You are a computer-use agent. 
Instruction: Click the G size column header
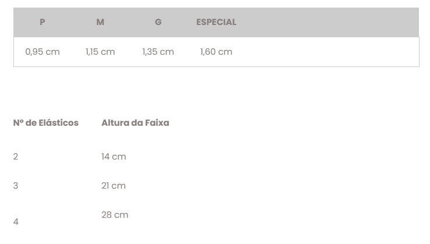158,22
